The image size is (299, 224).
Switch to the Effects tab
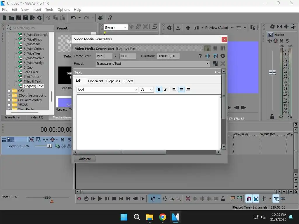[x=128, y=81]
